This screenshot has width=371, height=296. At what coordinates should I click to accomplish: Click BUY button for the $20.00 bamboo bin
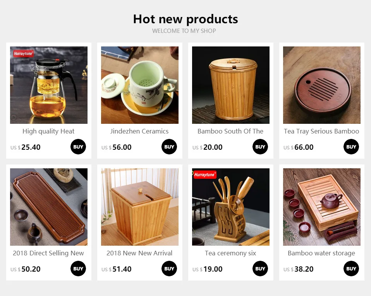pyautogui.click(x=260, y=147)
